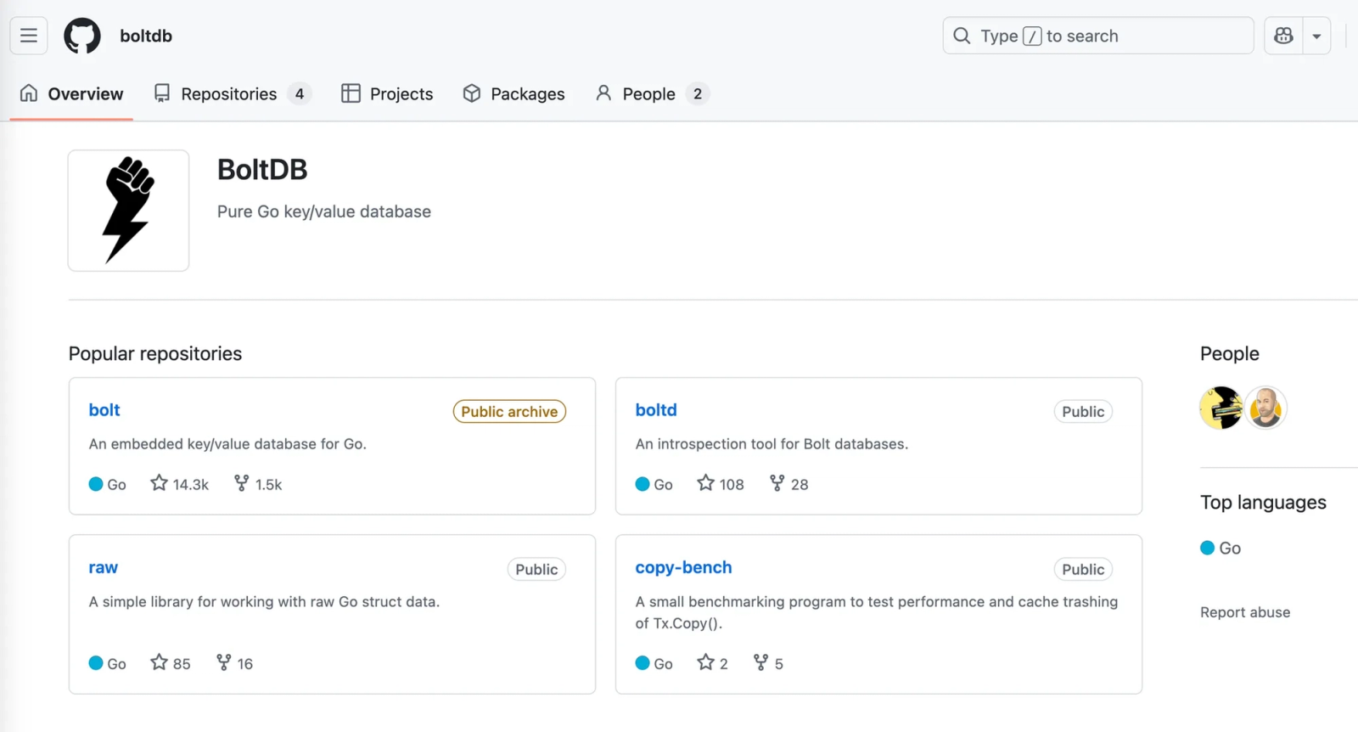
Task: Click star icon on bolt repository
Action: pos(159,483)
